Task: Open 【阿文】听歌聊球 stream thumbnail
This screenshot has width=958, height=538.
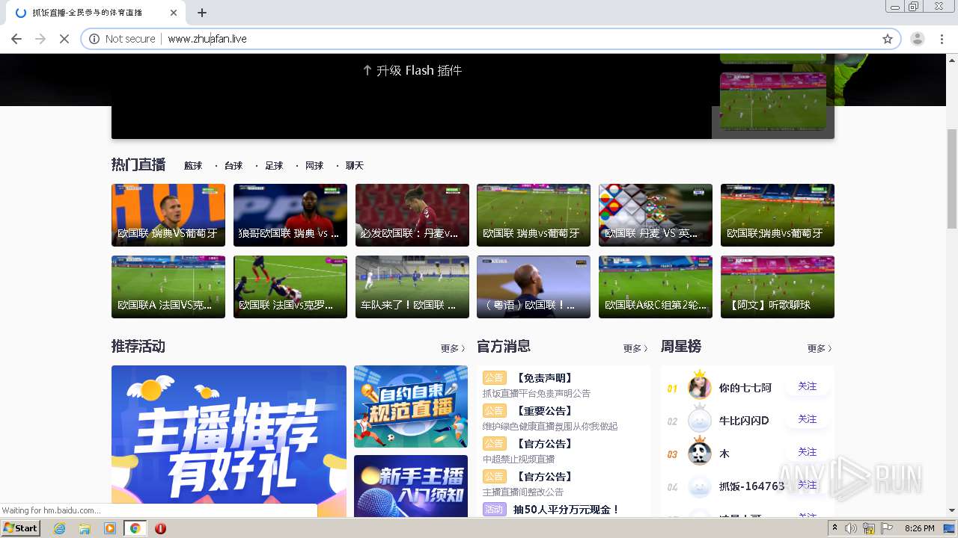Action: pos(778,287)
